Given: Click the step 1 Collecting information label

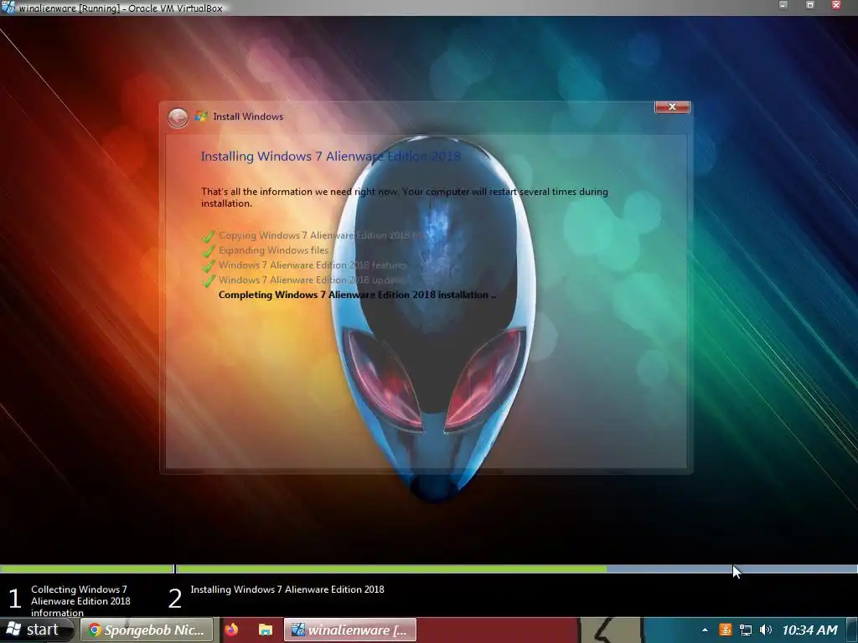Looking at the screenshot, I should tap(80, 601).
